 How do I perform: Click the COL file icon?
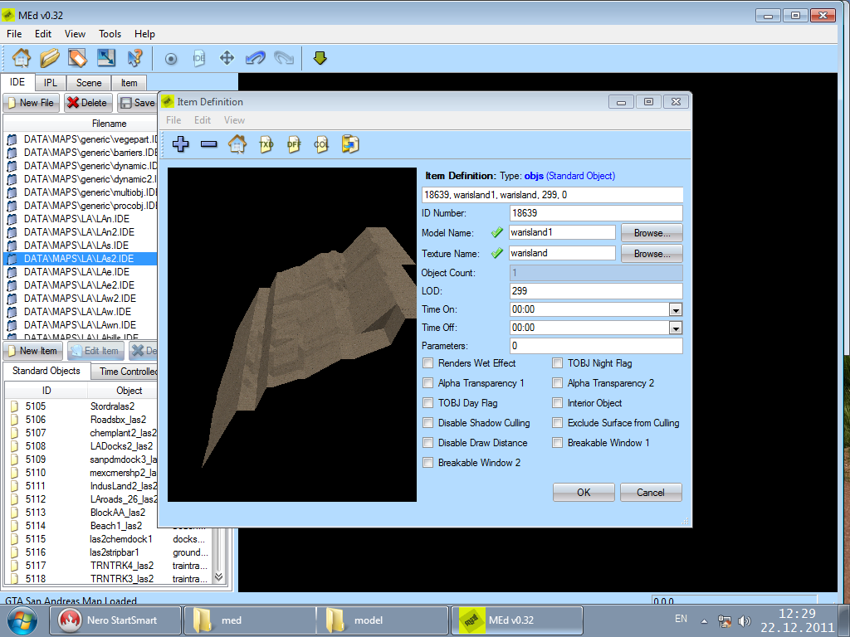321,144
